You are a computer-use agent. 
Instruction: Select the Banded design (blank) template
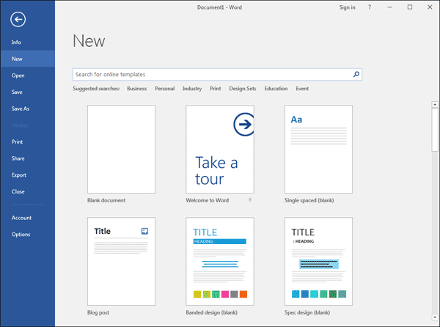[219, 261]
